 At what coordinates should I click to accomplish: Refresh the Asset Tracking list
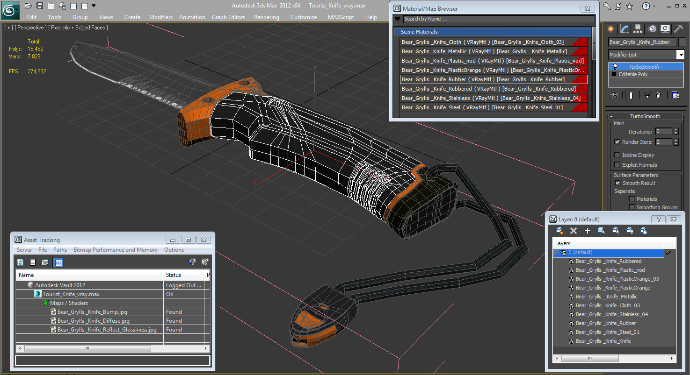pyautogui.click(x=20, y=262)
